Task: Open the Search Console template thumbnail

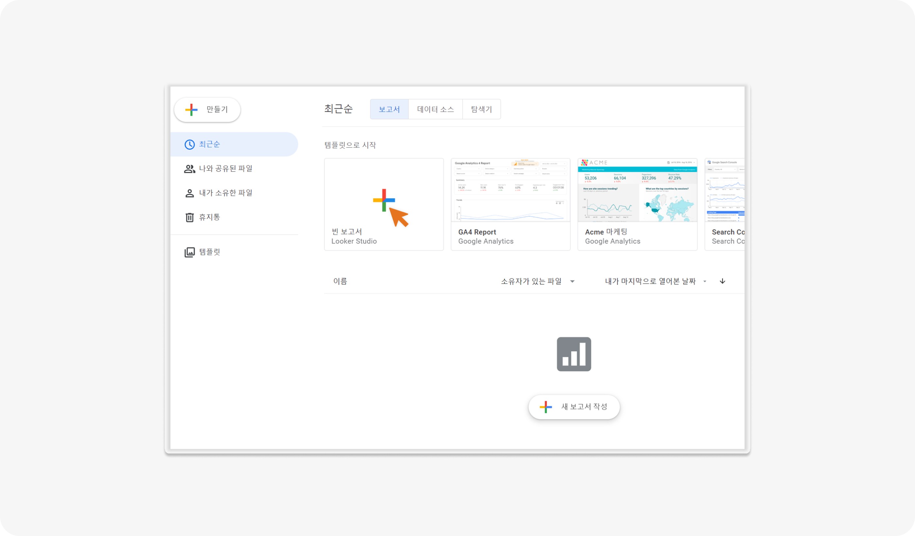Action: coord(725,190)
